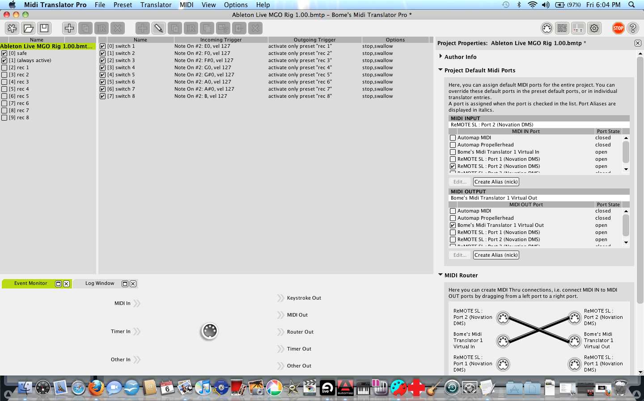This screenshot has height=401, width=644.
Task: Click Create Alias (nick) under MIDI INPUT
Action: 496,182
